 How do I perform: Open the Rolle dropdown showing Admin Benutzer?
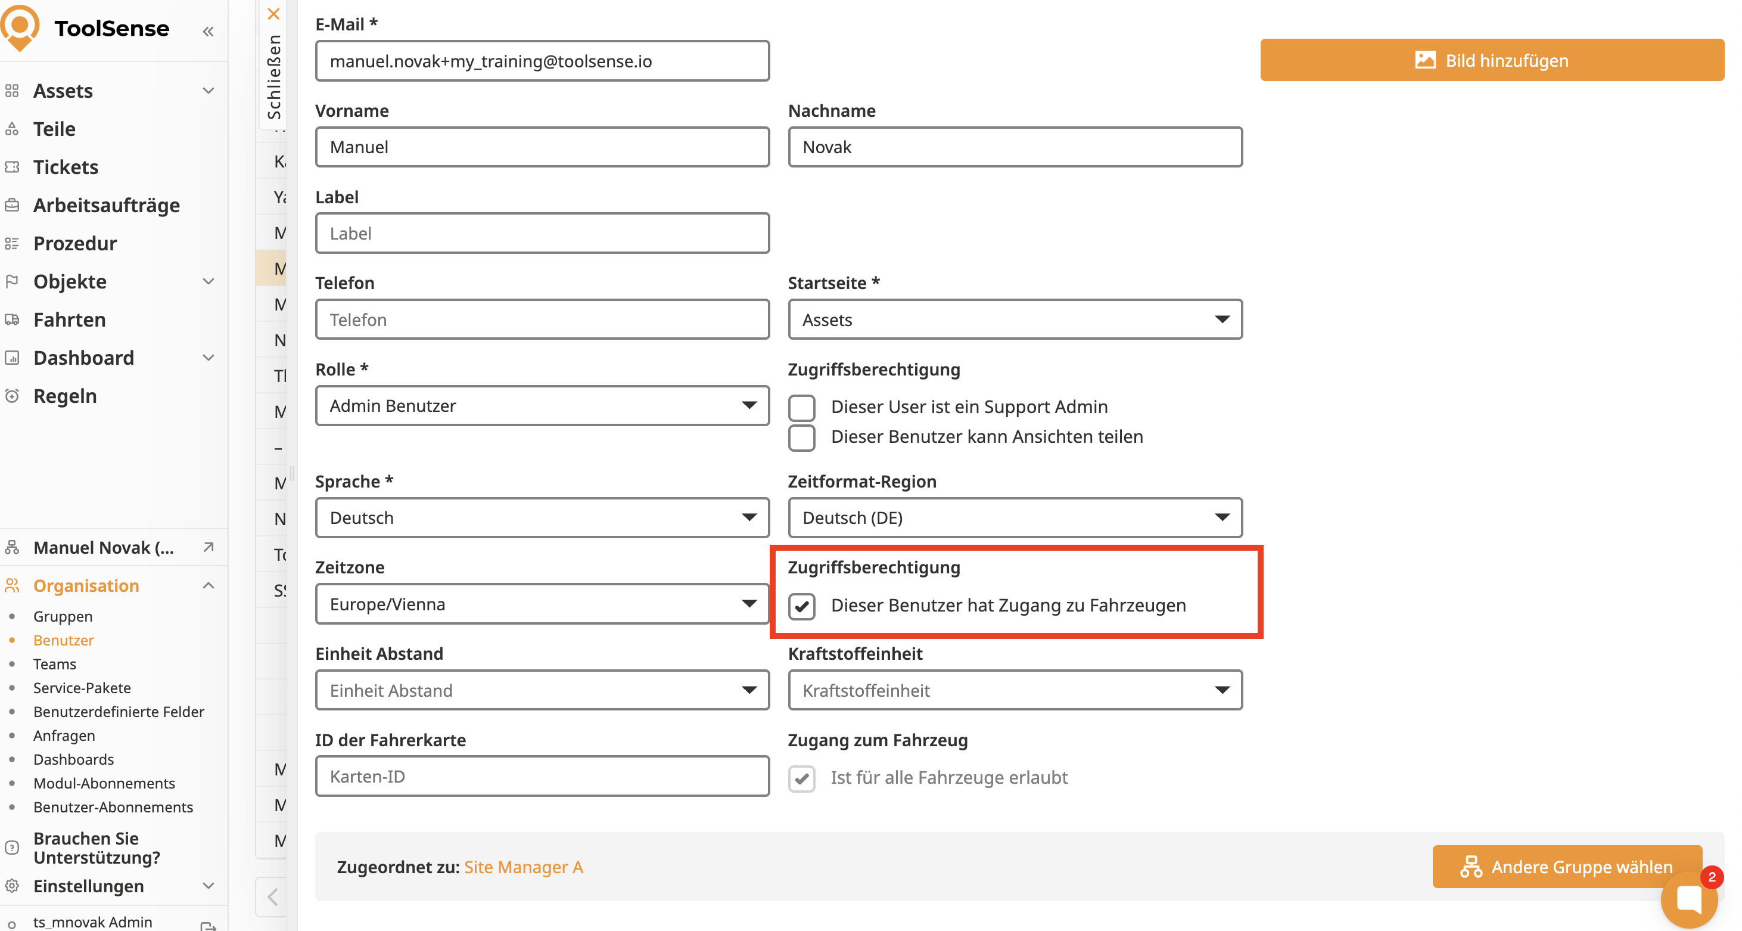[542, 406]
